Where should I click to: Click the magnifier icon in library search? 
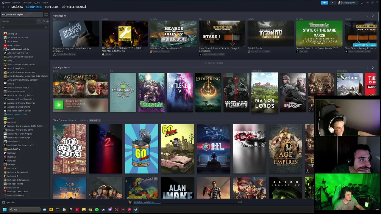point(3,27)
